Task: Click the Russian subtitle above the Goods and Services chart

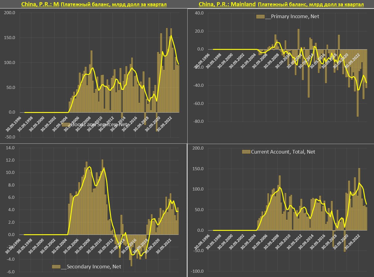Action: (114, 4)
